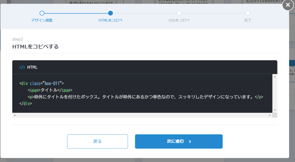Select the デザイン調整 step circle

tap(42, 13)
